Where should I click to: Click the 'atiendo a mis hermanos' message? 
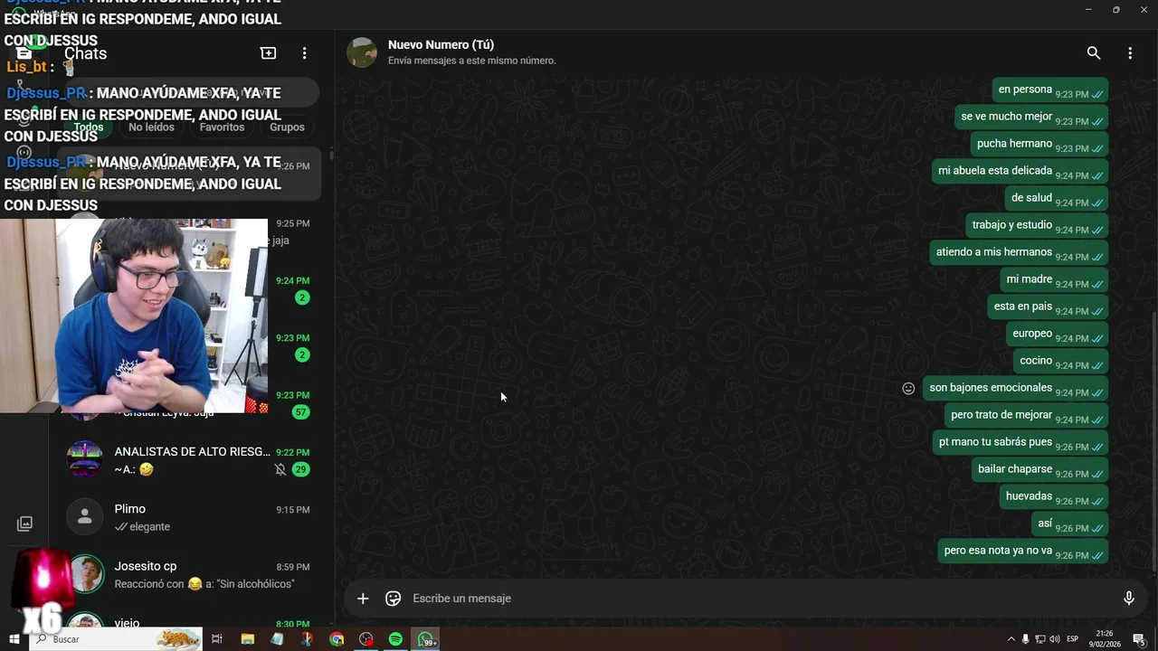[1019, 253]
